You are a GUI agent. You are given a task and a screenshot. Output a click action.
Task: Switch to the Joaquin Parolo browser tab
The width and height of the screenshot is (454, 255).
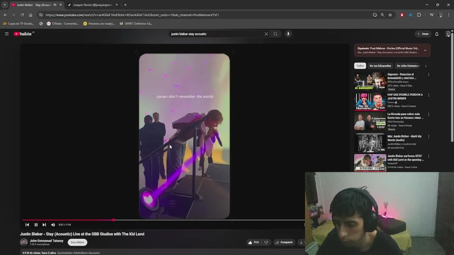92,5
